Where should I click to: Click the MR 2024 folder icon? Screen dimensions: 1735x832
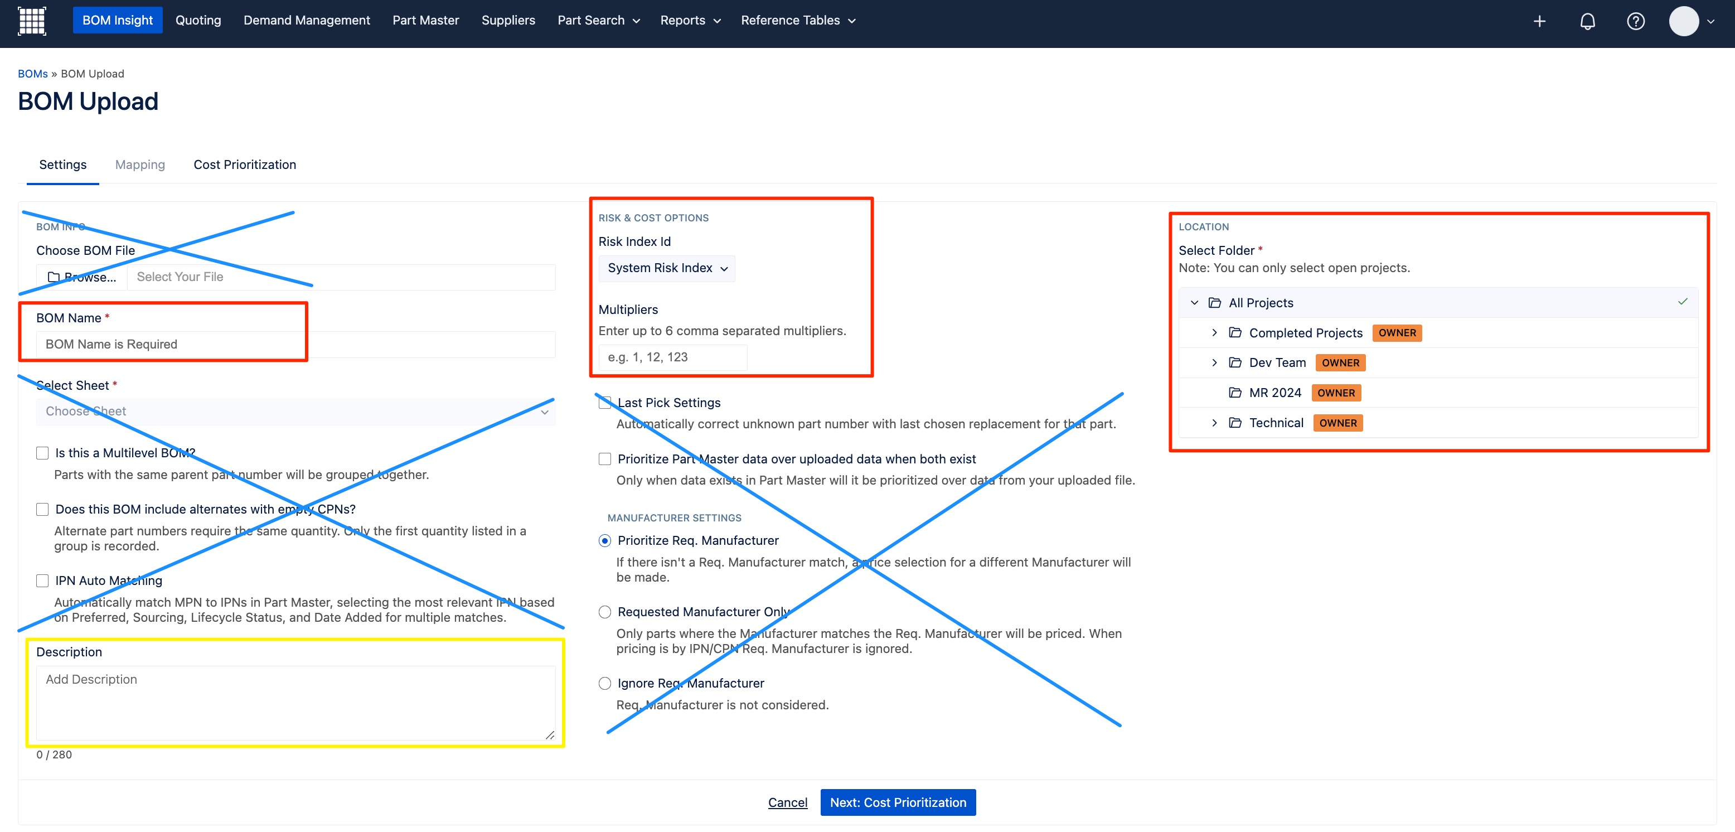pyautogui.click(x=1235, y=392)
